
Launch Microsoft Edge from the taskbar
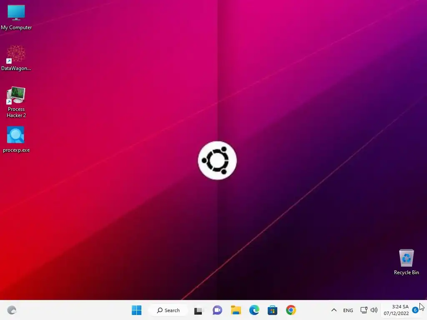click(254, 310)
